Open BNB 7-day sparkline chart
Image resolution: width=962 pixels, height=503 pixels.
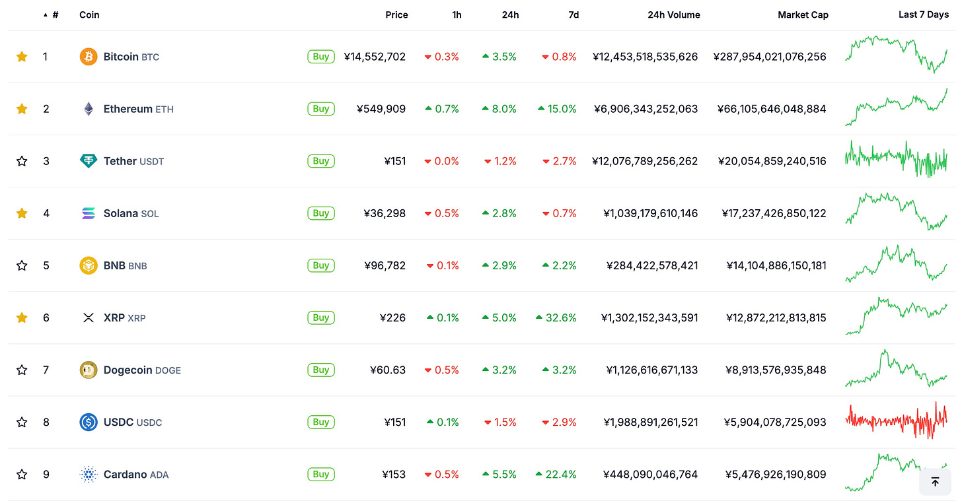896,263
